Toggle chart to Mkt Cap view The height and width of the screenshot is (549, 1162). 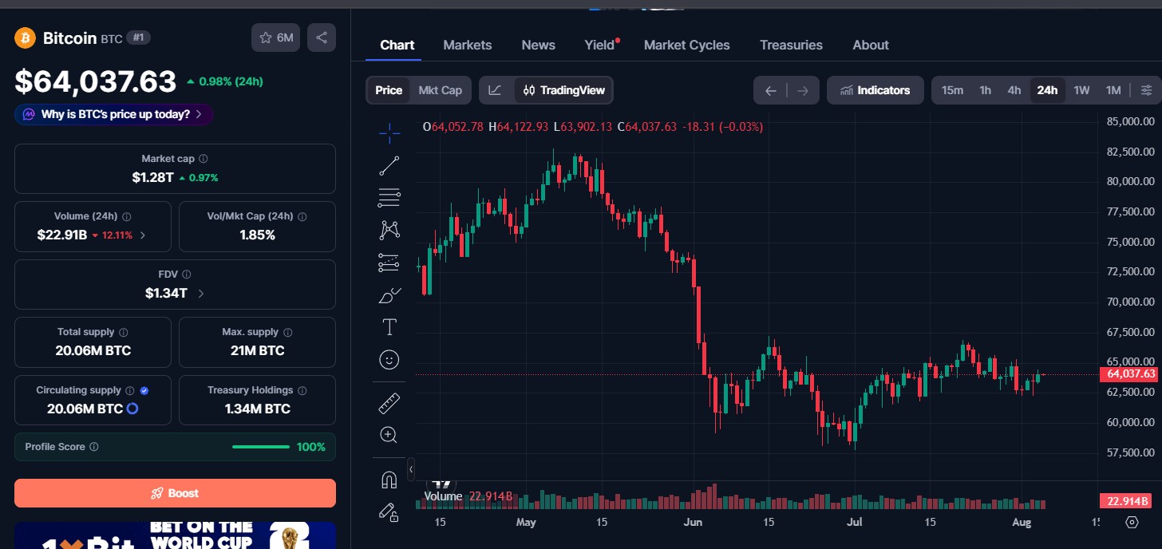[440, 90]
